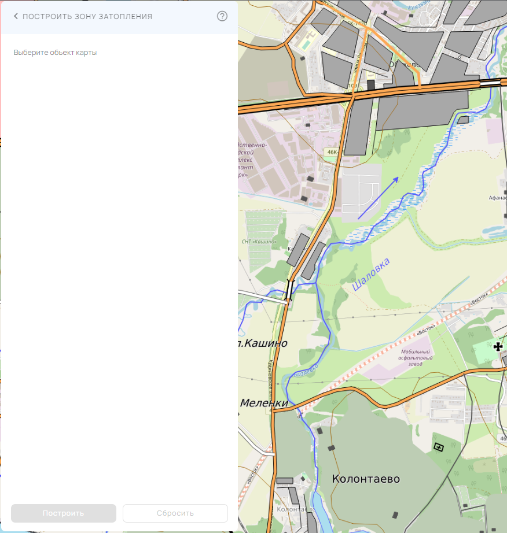This screenshot has width=507, height=533.
Task: Select the cemetery rectangle icon northeast of Колонтаево
Action: tap(439, 446)
